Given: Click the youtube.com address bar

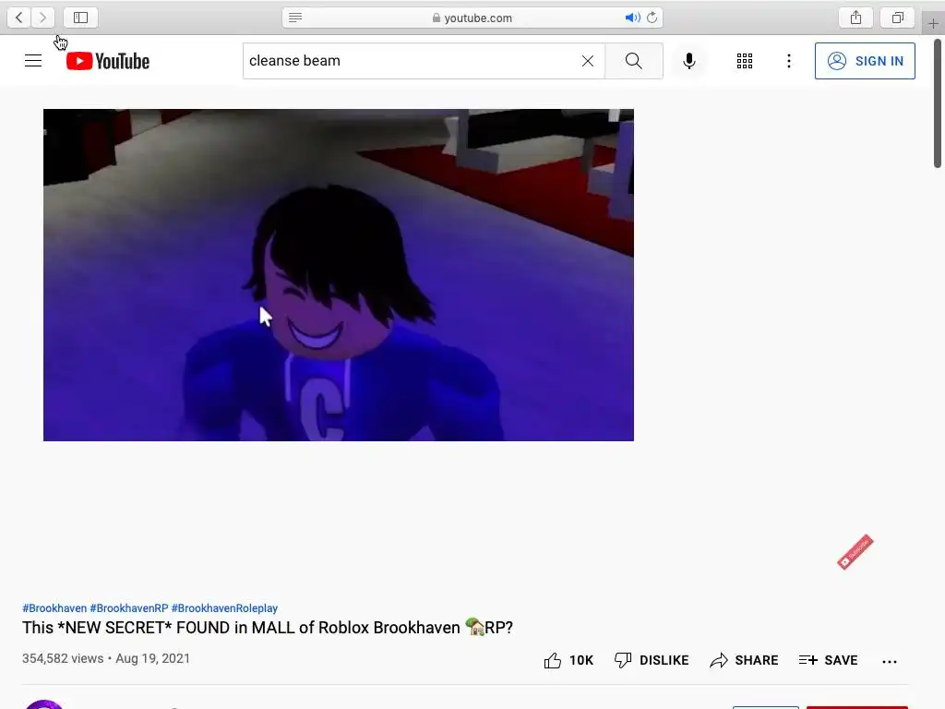Looking at the screenshot, I should (x=472, y=18).
